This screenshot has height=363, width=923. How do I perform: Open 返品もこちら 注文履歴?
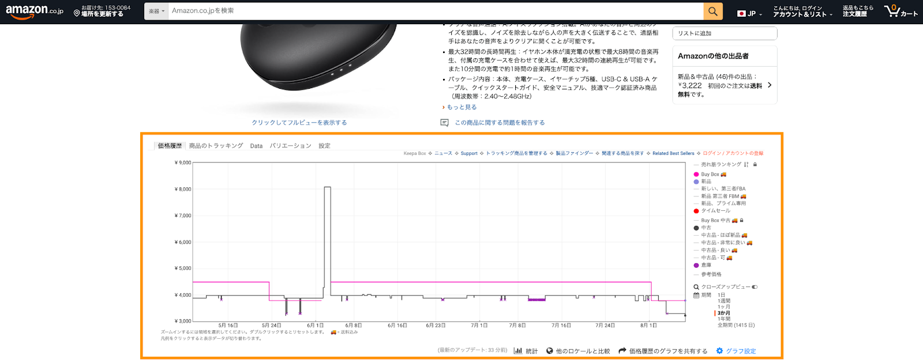click(858, 12)
